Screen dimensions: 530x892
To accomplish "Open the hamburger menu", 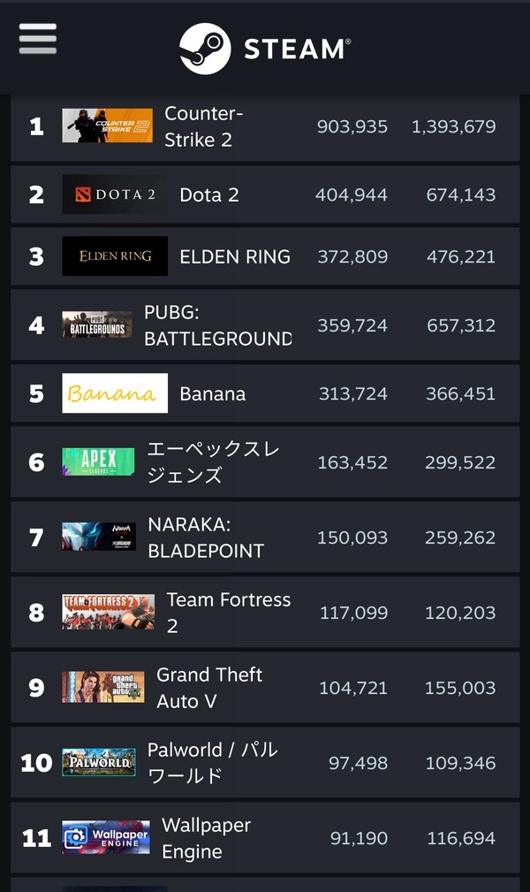I will [x=37, y=39].
